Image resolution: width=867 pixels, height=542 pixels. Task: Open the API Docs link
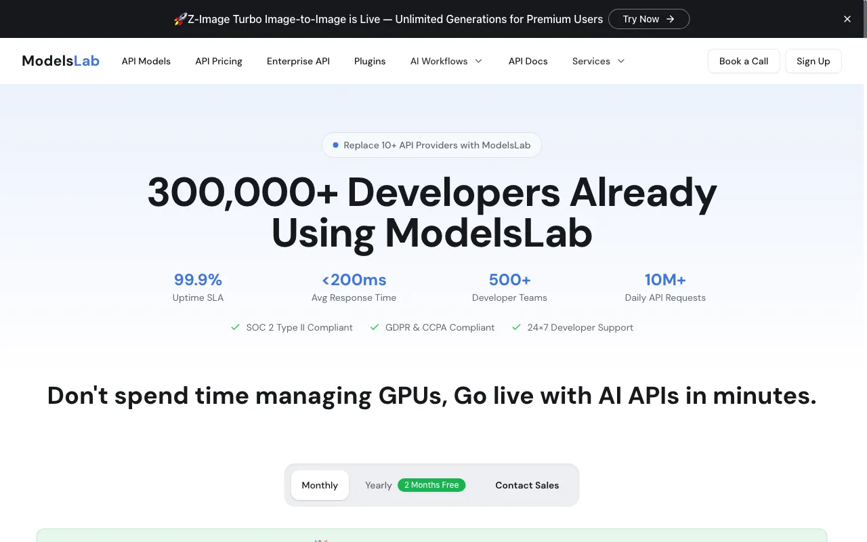tap(528, 61)
